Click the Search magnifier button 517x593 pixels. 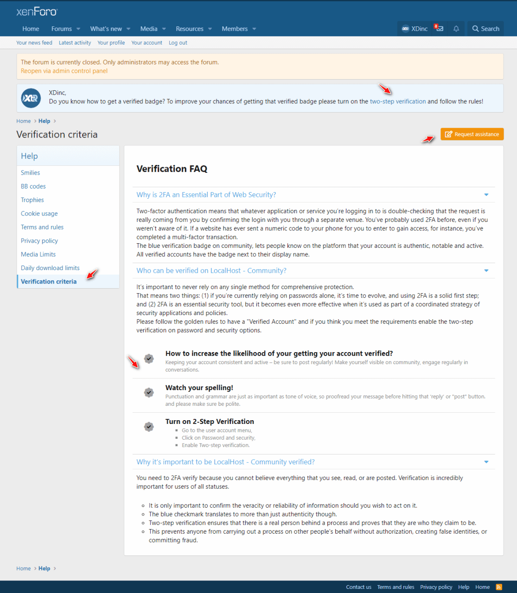(485, 29)
